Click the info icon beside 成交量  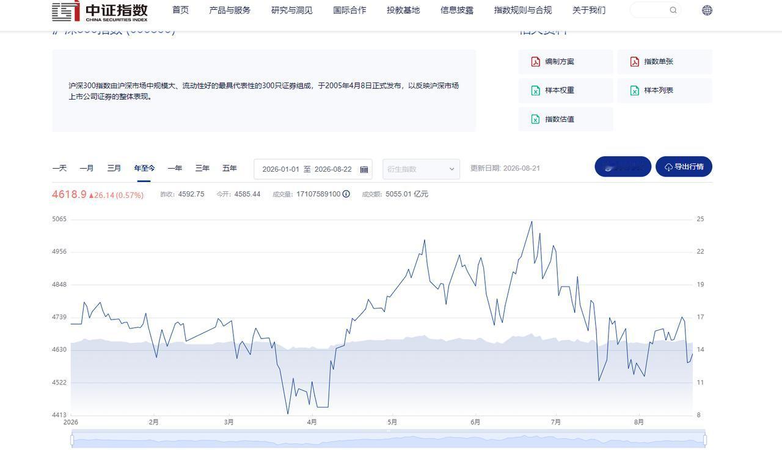(x=346, y=194)
